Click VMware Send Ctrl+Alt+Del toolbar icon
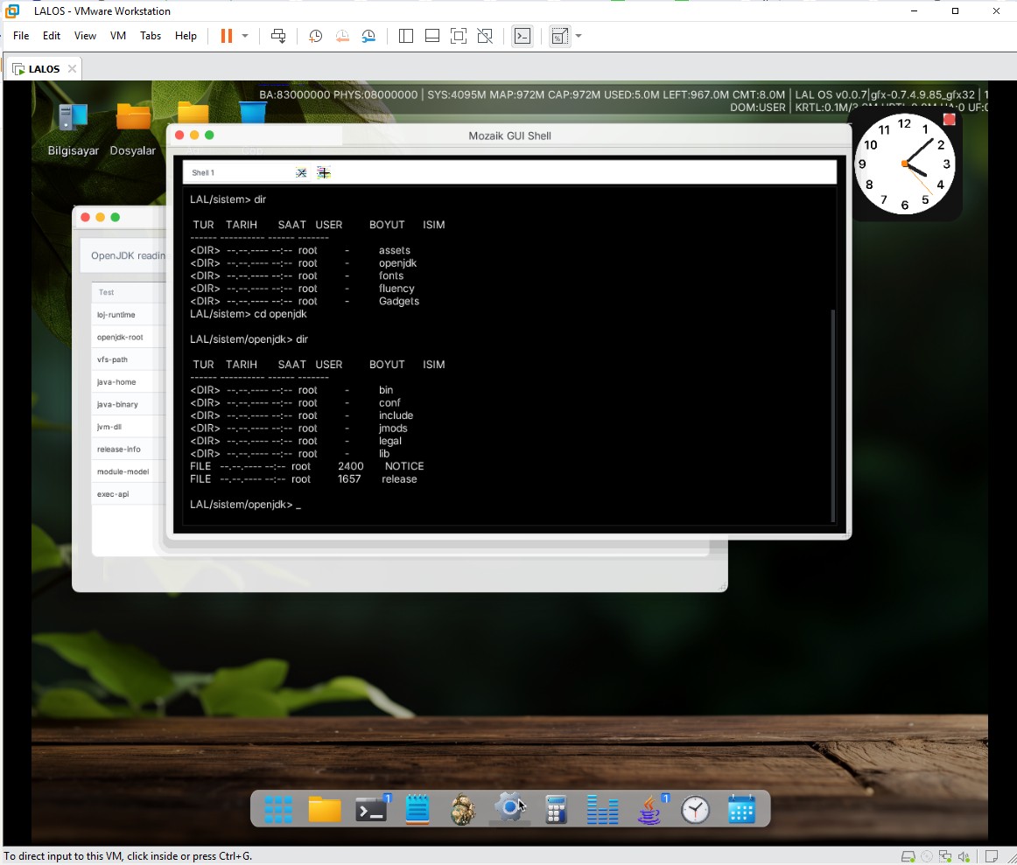This screenshot has width=1017, height=865. (278, 36)
